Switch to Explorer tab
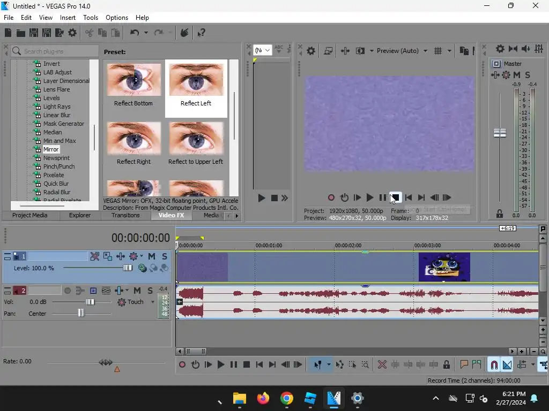 (x=80, y=215)
